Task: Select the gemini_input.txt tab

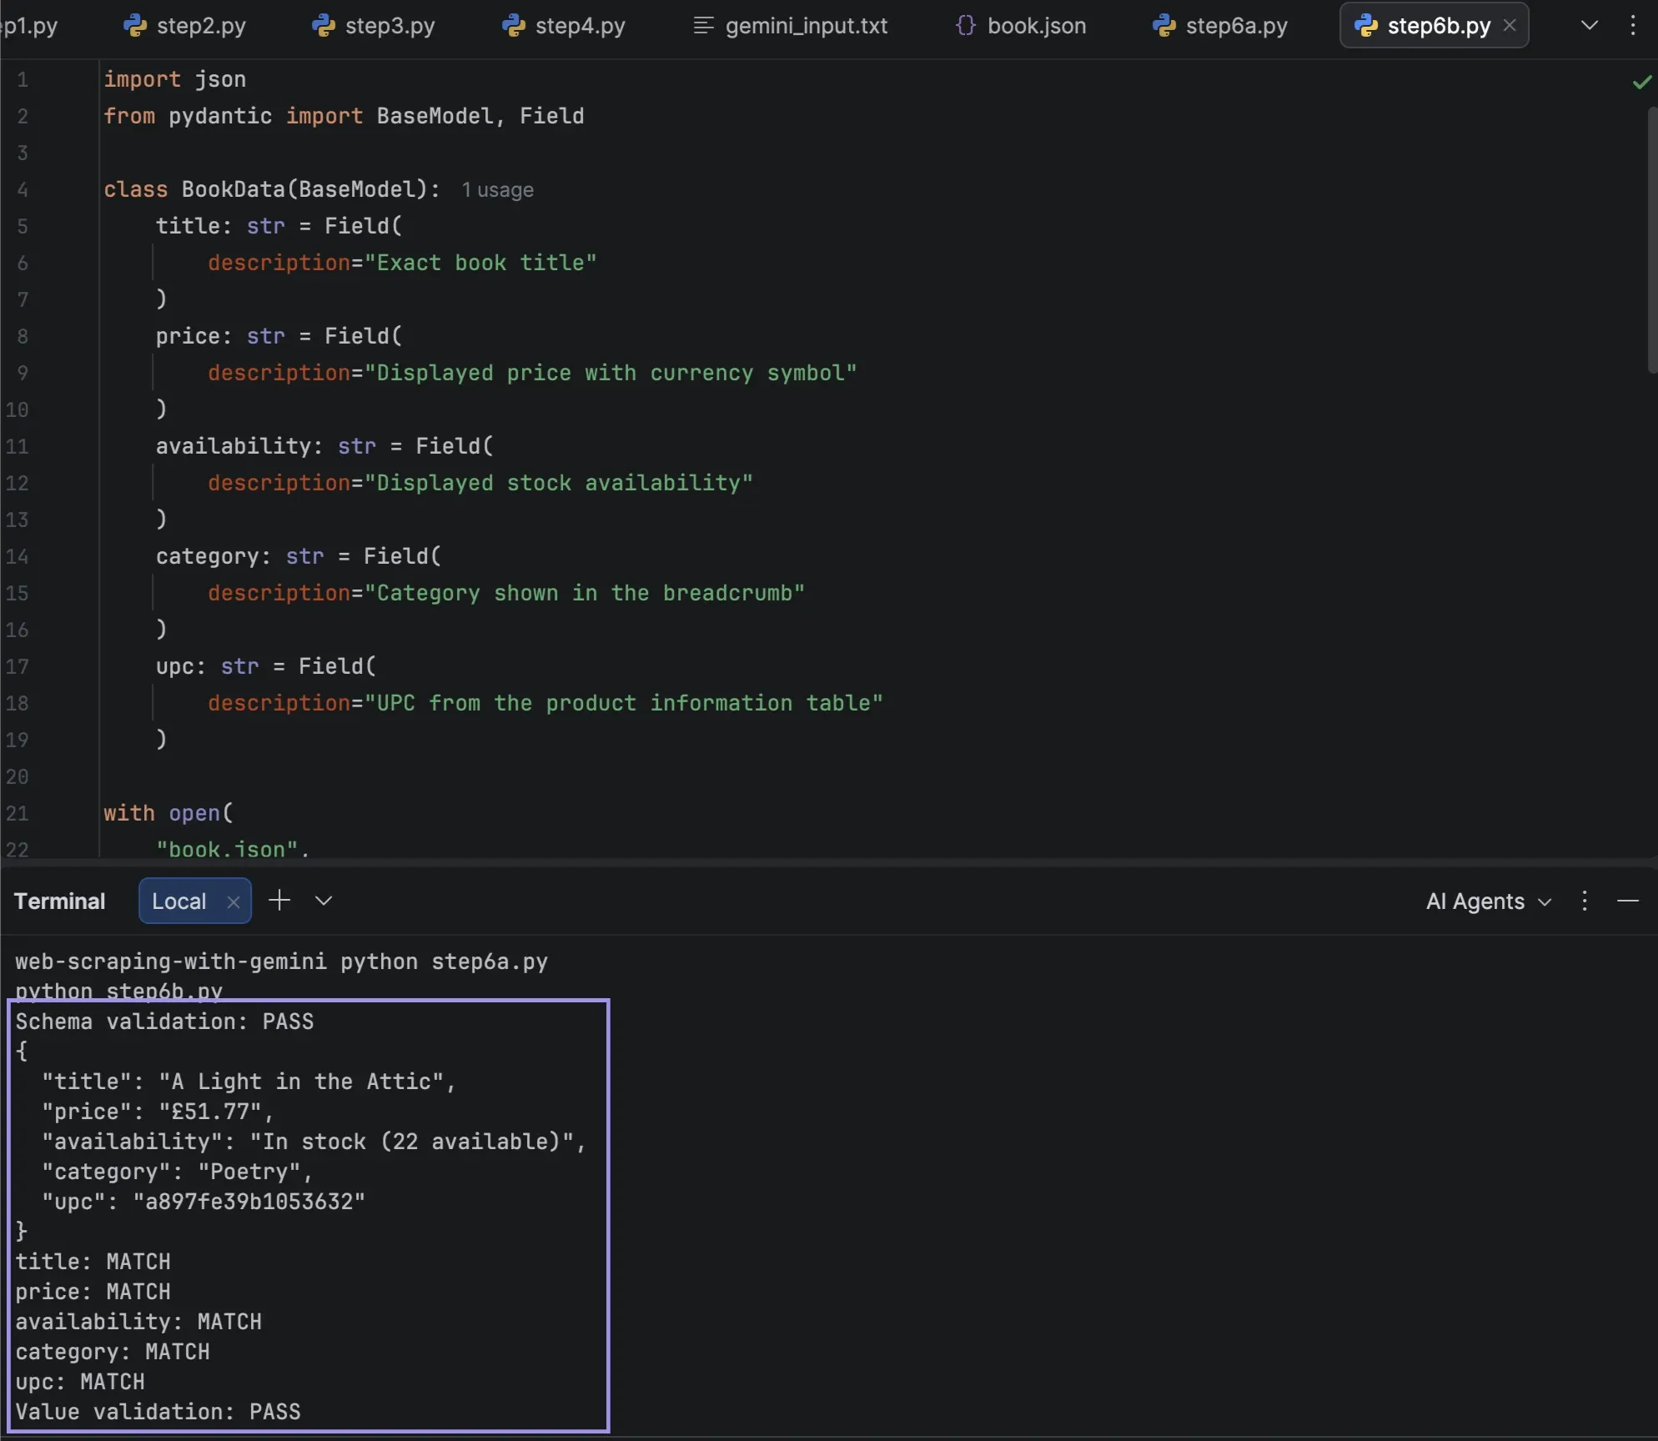Action: (x=790, y=26)
